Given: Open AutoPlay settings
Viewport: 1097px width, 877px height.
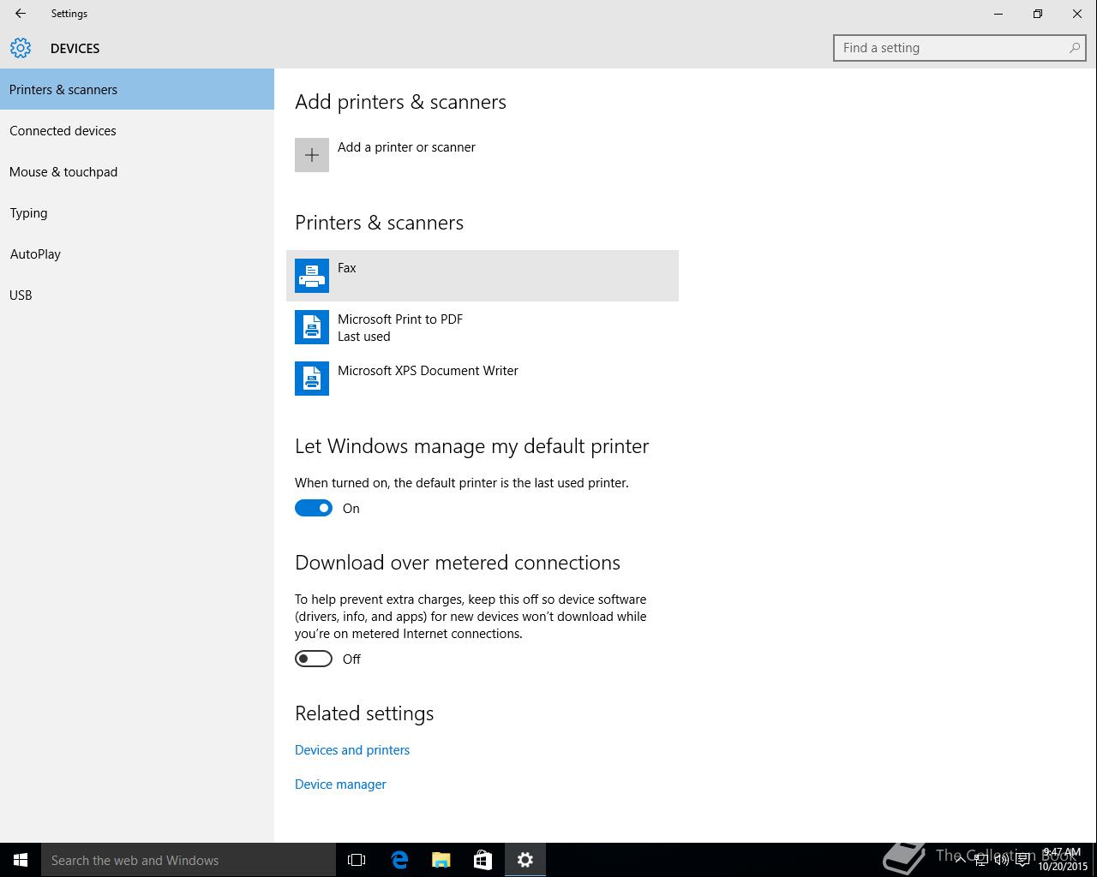Looking at the screenshot, I should click(x=137, y=254).
